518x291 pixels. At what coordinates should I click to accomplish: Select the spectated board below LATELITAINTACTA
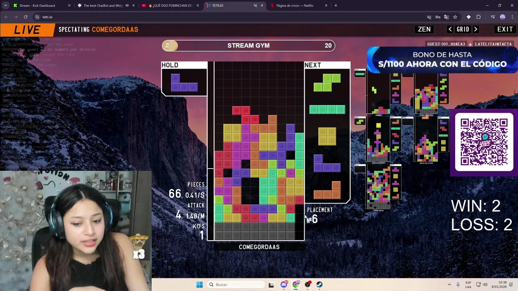tap(426, 140)
